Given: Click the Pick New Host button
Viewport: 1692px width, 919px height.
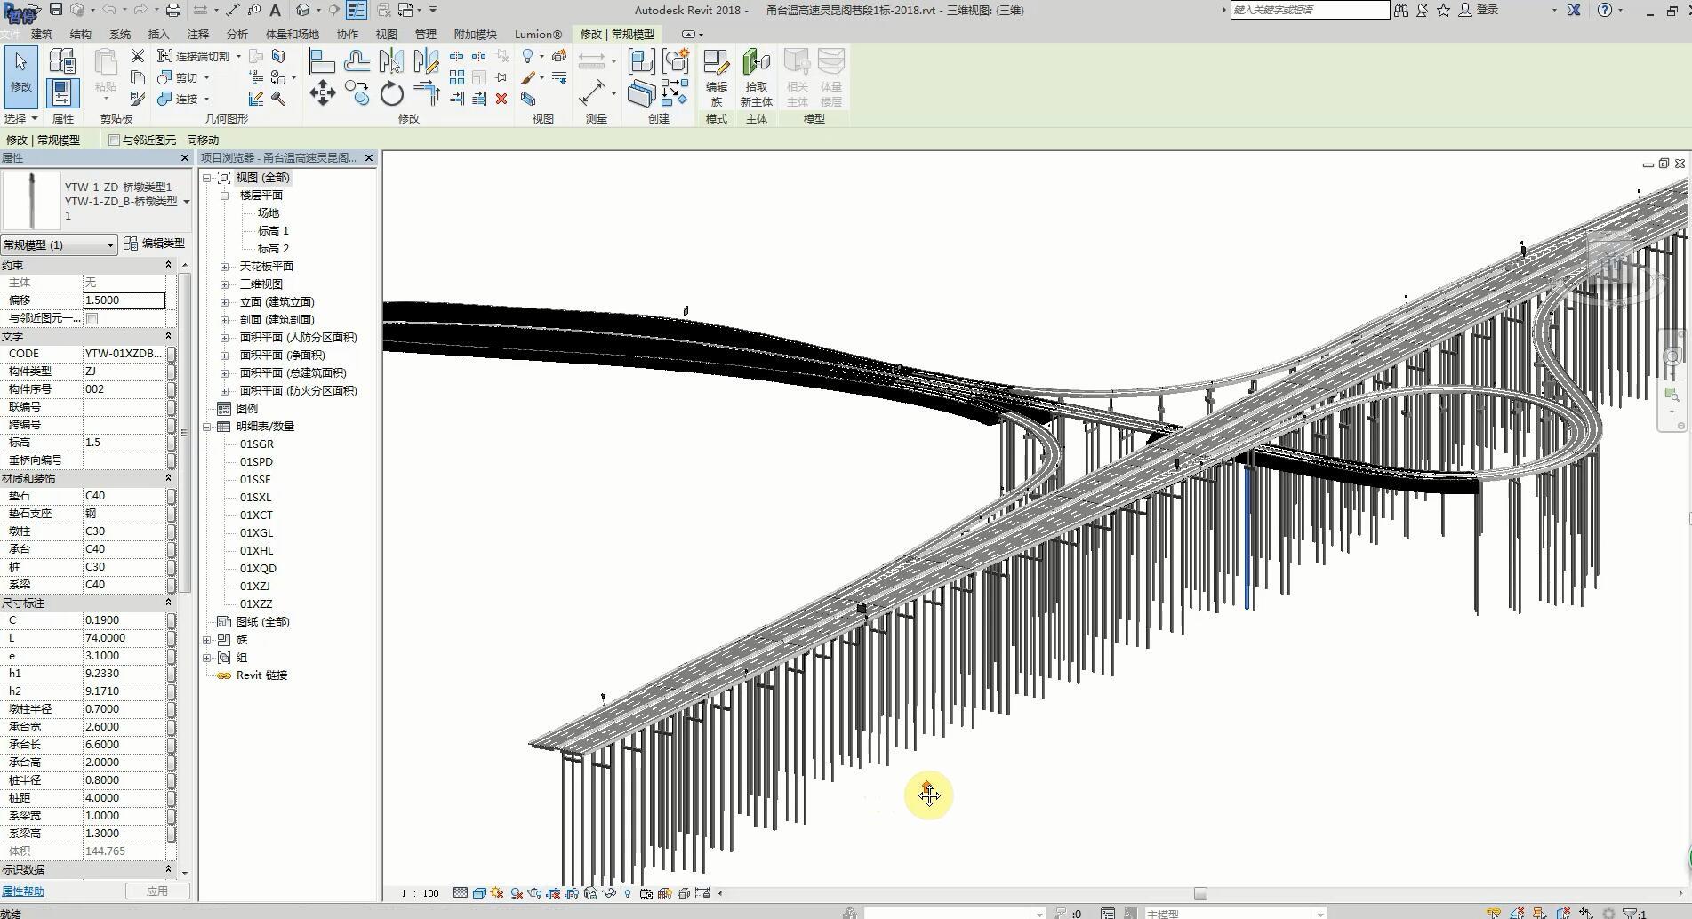Looking at the screenshot, I should coord(756,78).
